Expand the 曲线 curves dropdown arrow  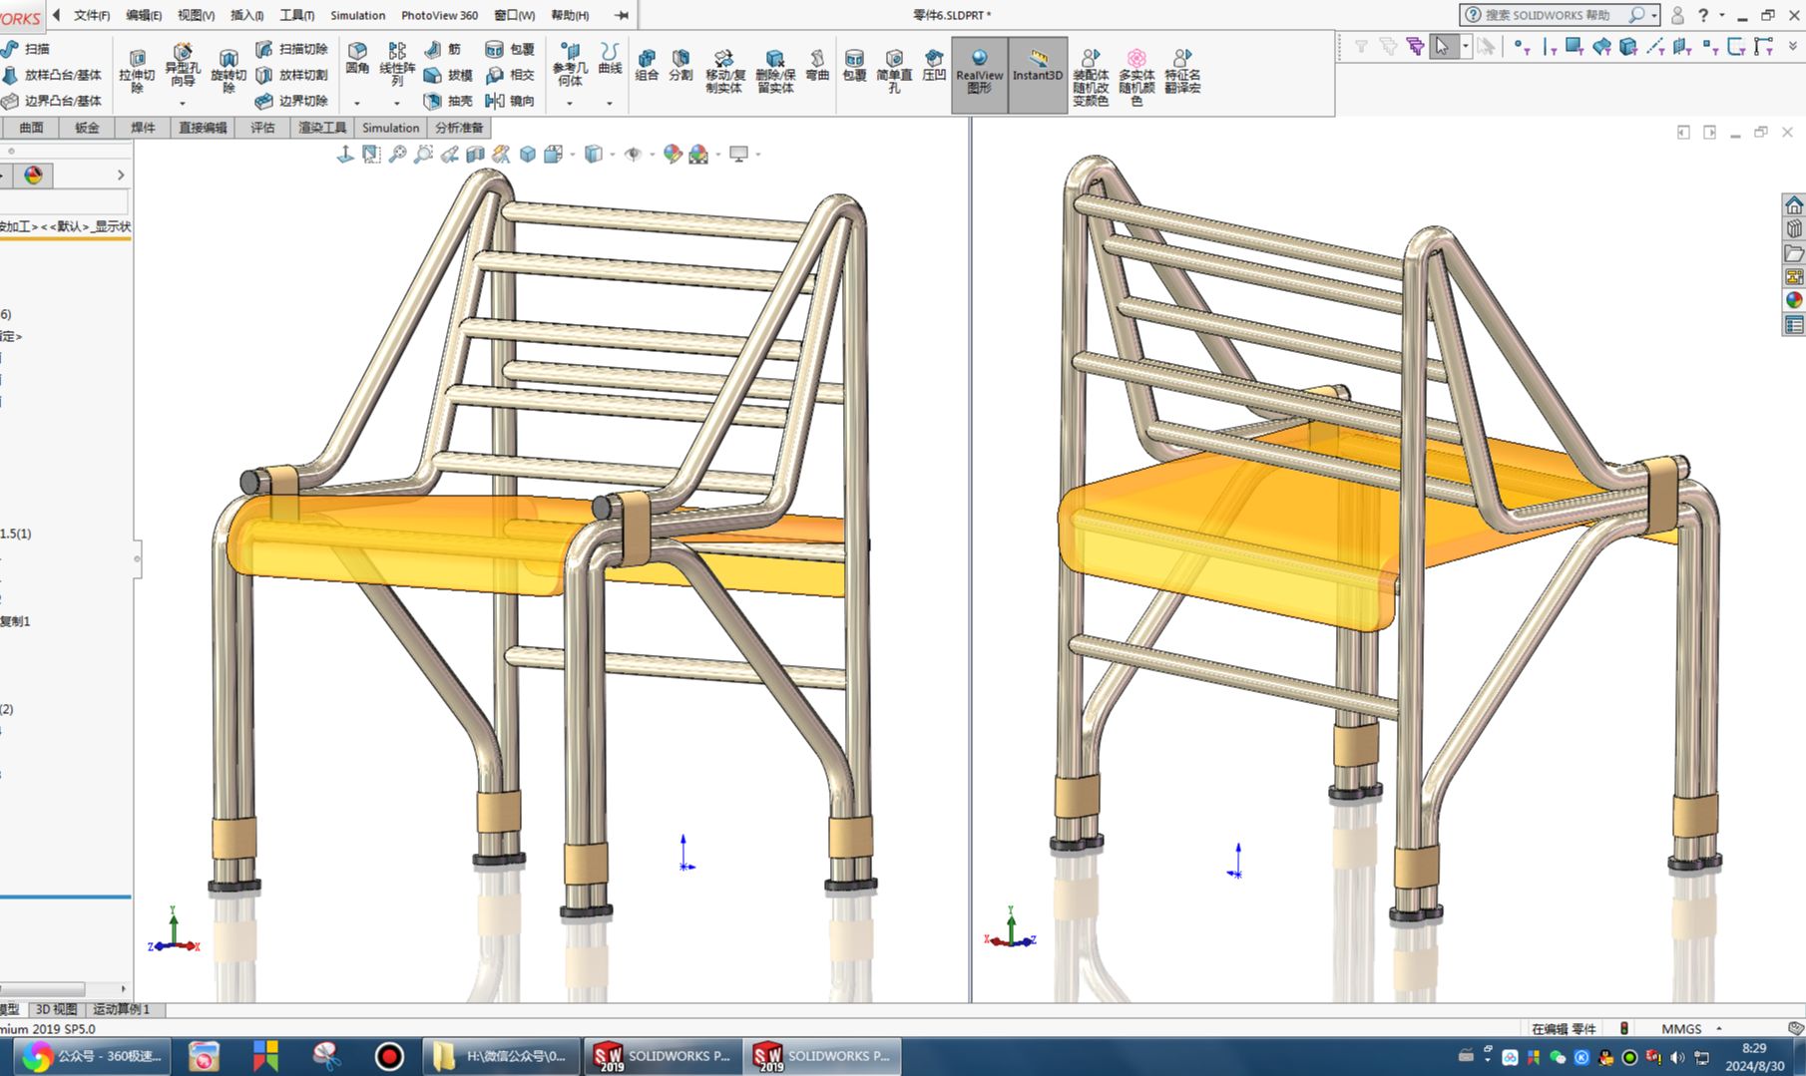point(610,103)
